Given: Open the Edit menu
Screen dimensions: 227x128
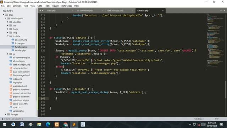Looking at the screenshot, I should [9, 6].
